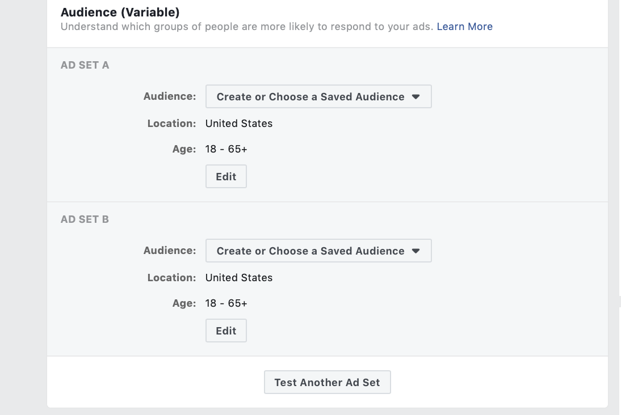Select age range 18 - 65+ in Ad Set A
This screenshot has height=415, width=621.
tap(226, 149)
